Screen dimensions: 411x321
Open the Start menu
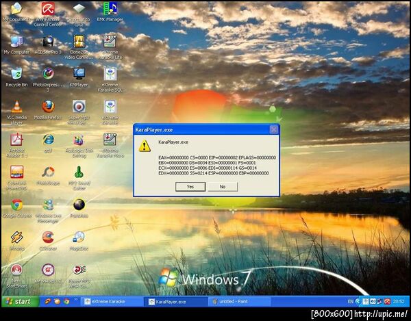coord(20,301)
